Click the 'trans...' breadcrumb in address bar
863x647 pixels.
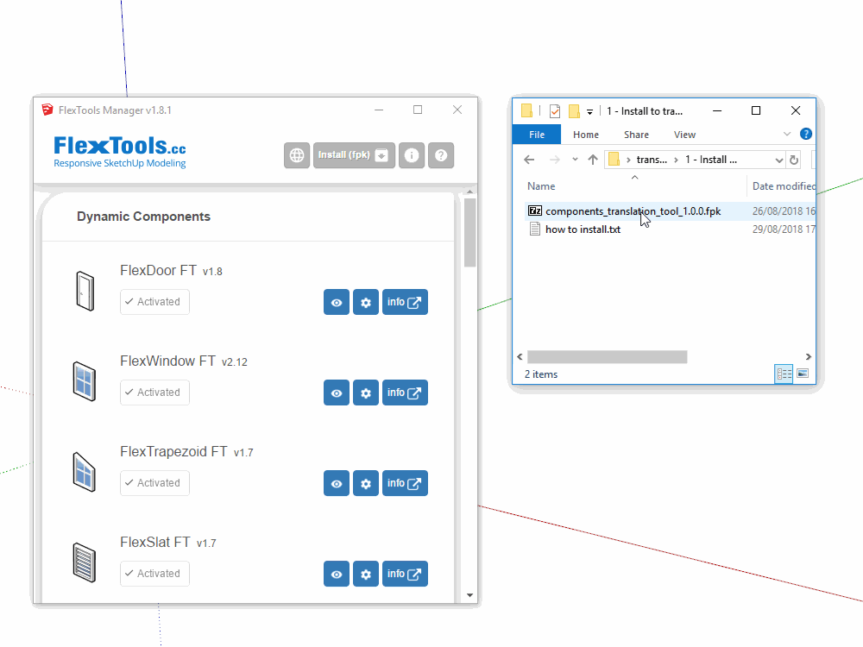652,160
